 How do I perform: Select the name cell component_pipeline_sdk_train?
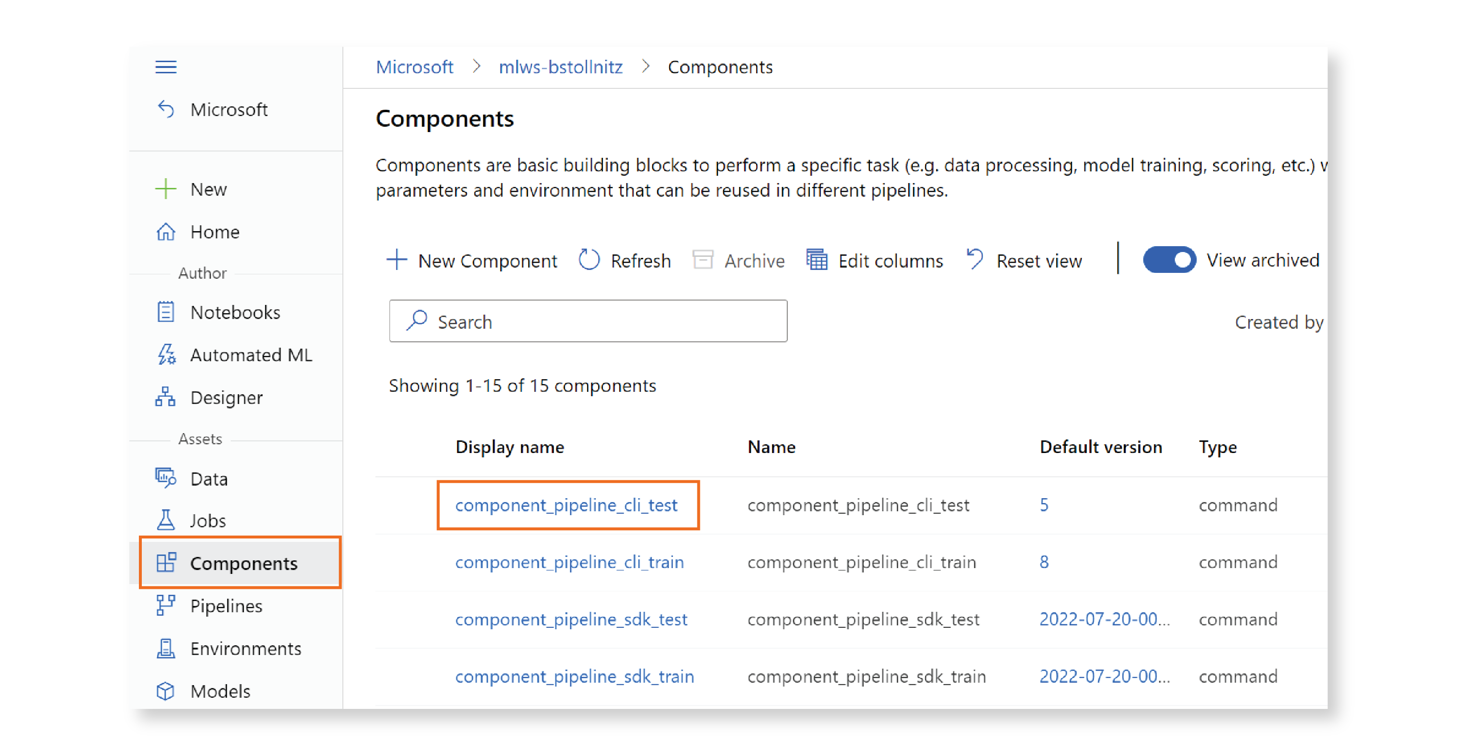coord(866,676)
